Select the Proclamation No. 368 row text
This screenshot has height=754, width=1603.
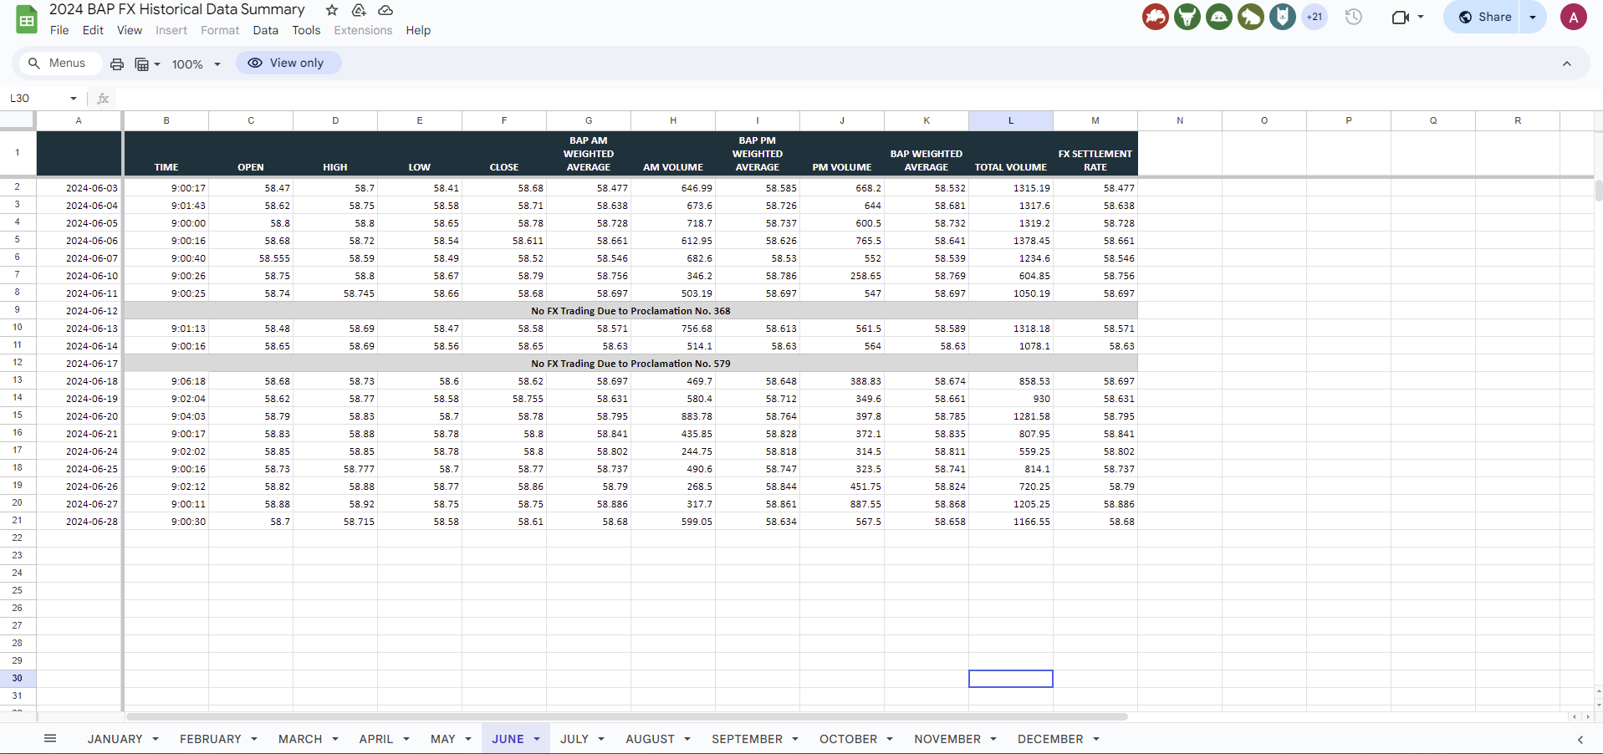630,311
